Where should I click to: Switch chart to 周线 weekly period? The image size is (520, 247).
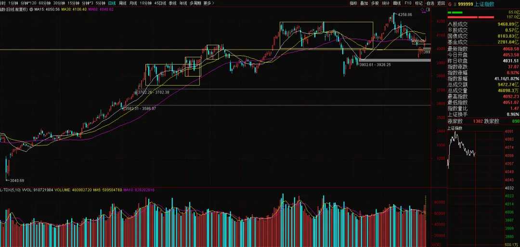coord(122,3)
